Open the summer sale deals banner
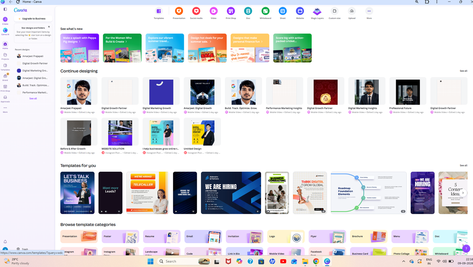The height and width of the screenshot is (267, 473). click(x=207, y=48)
